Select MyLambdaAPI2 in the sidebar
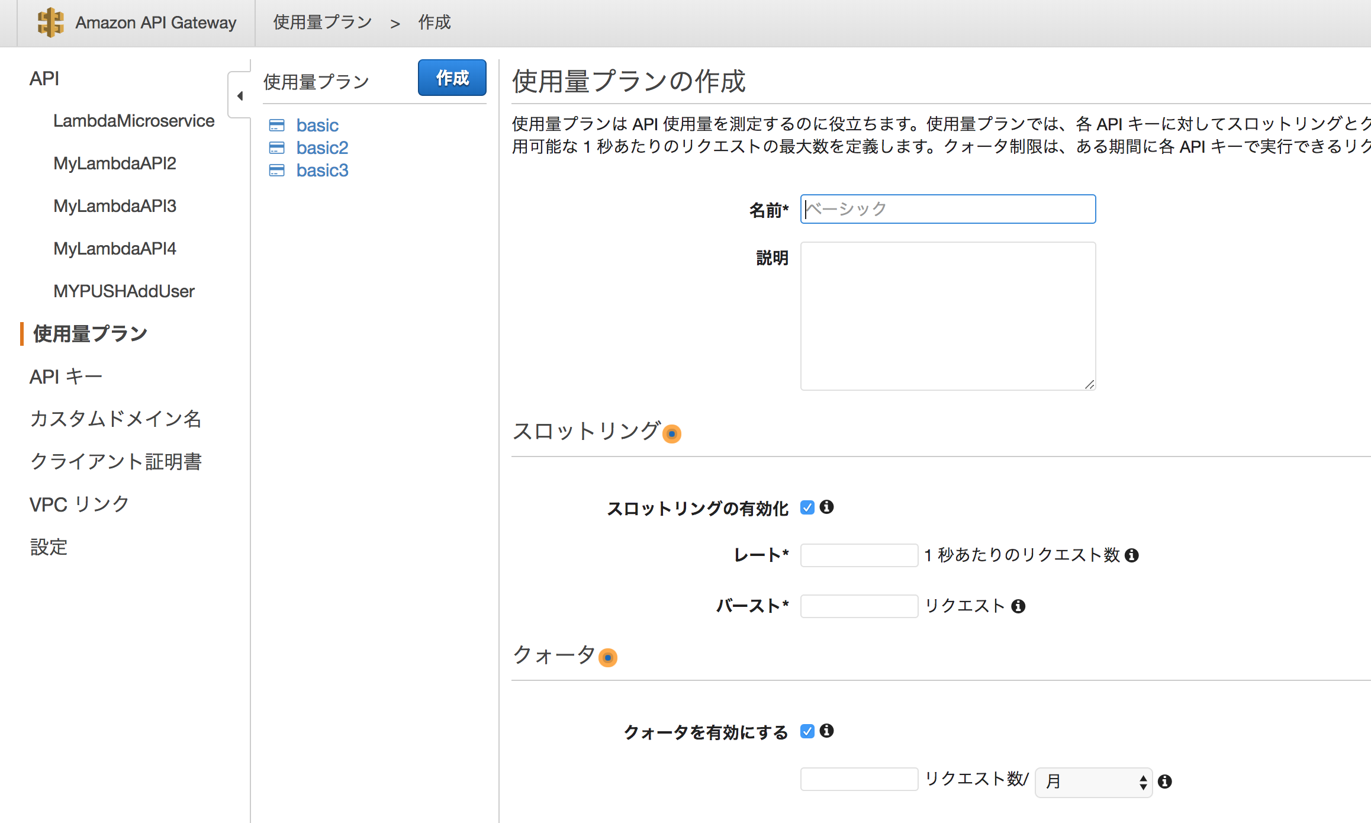The width and height of the screenshot is (1371, 823). tap(115, 163)
